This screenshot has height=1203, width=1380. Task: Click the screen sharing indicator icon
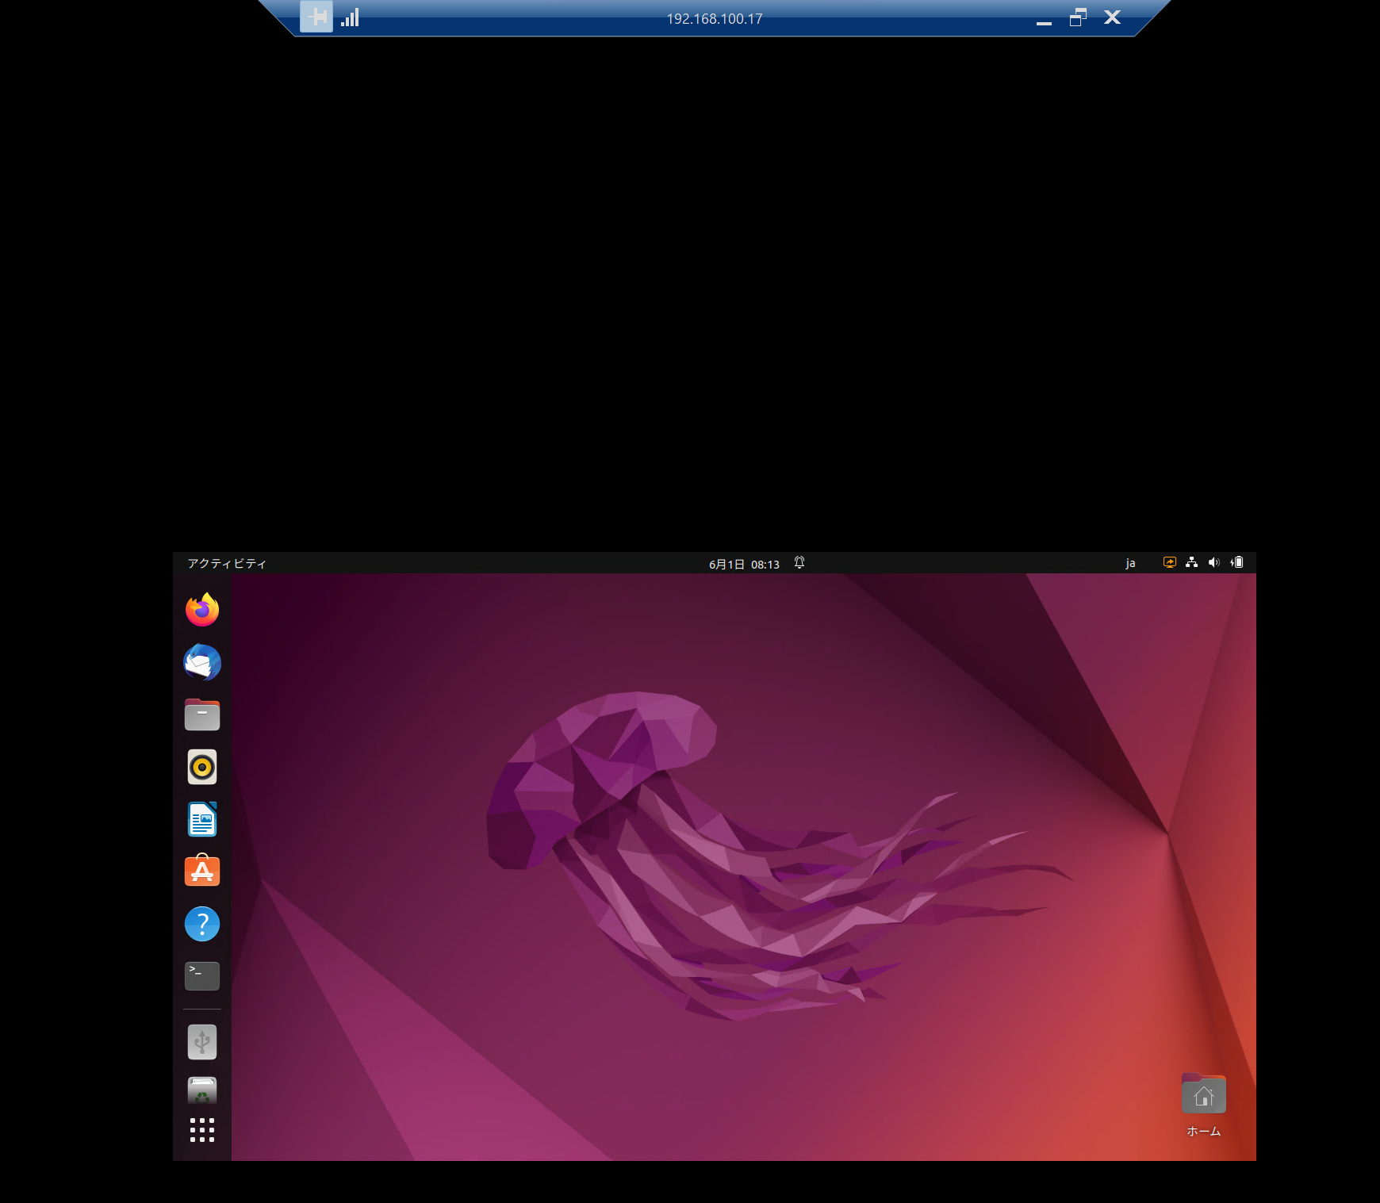pos(1169,562)
